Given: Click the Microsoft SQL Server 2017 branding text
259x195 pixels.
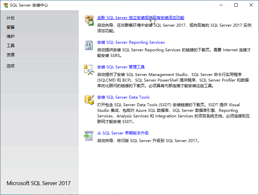Looking at the screenshot, I should point(39,183).
